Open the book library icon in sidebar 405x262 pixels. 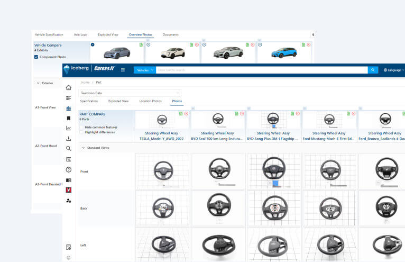point(68,180)
